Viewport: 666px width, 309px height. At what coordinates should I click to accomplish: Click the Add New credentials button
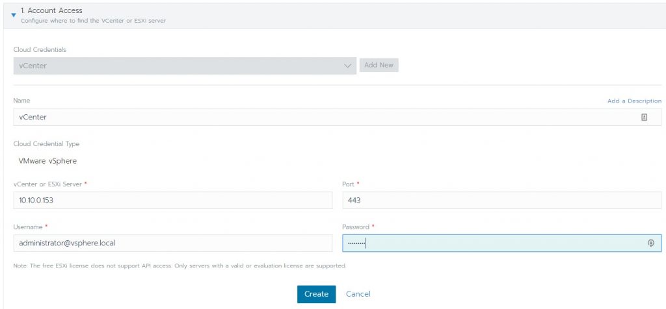[379, 66]
